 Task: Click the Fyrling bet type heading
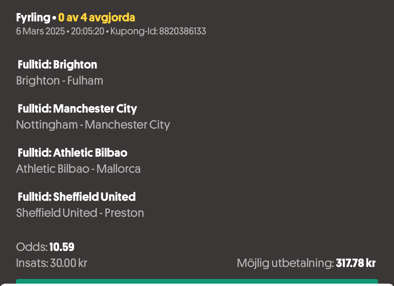coord(33,18)
